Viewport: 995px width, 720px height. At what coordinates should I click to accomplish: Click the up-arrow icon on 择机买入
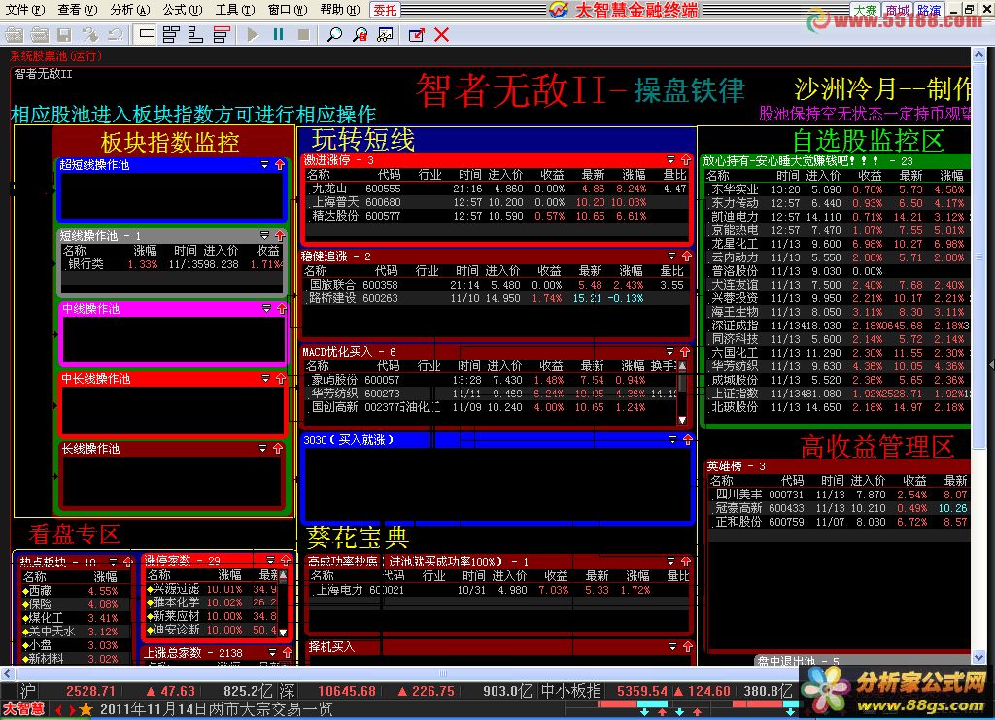(688, 646)
